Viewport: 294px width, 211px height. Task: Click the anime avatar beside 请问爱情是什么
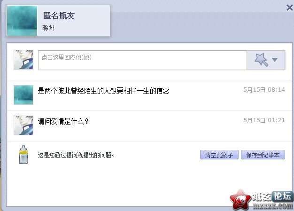[23, 125]
